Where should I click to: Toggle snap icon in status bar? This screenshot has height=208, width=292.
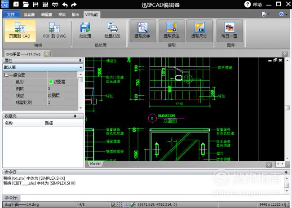click(x=113, y=204)
